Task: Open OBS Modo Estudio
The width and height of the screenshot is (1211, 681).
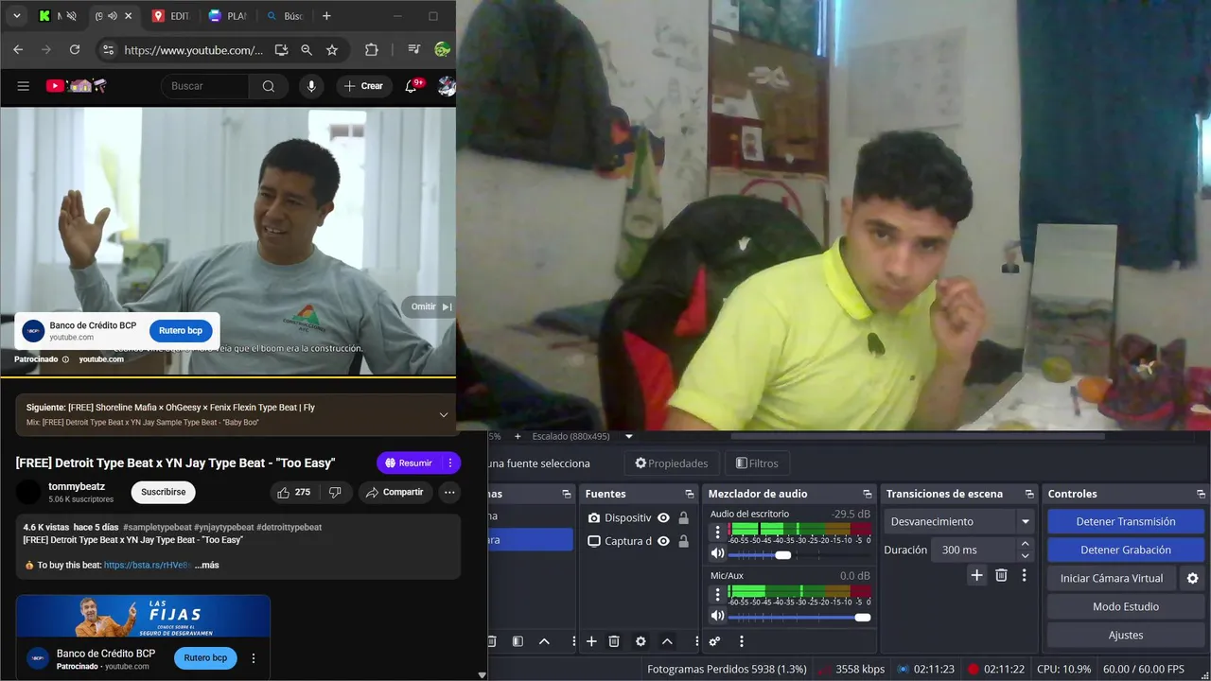Action: click(1126, 606)
